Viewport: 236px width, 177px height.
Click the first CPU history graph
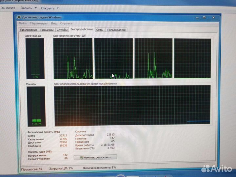click(73, 58)
